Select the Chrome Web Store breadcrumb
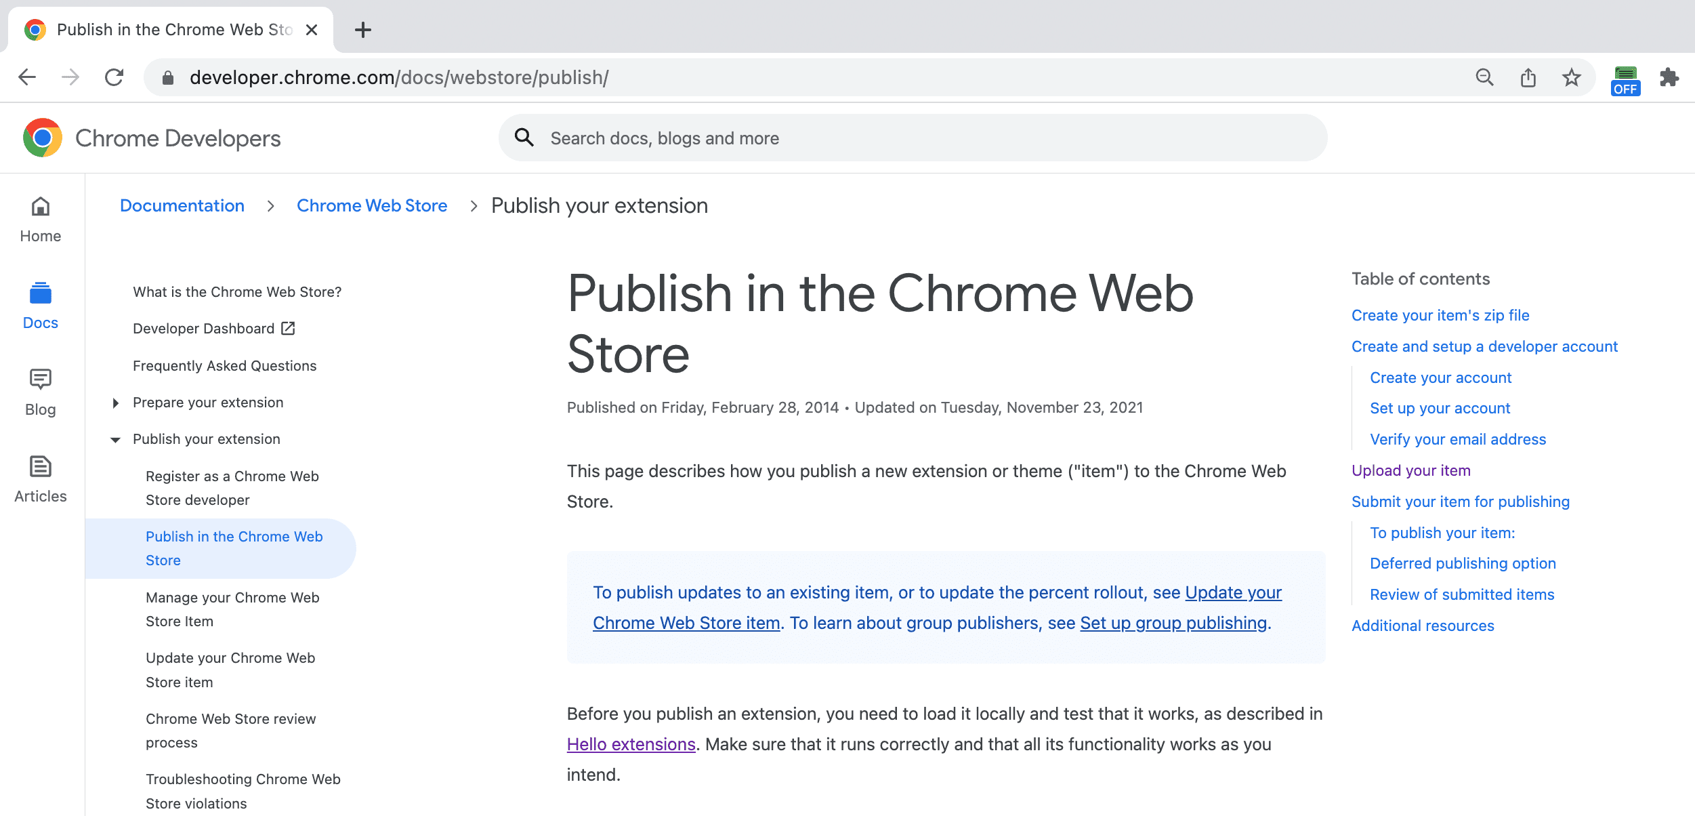 point(372,205)
